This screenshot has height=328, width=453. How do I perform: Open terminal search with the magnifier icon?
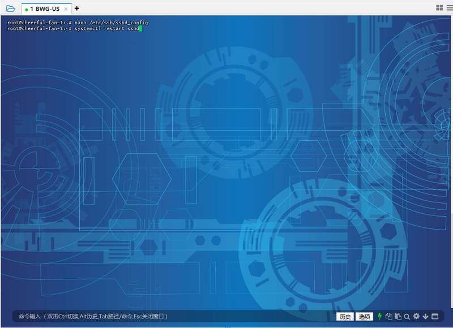(407, 316)
